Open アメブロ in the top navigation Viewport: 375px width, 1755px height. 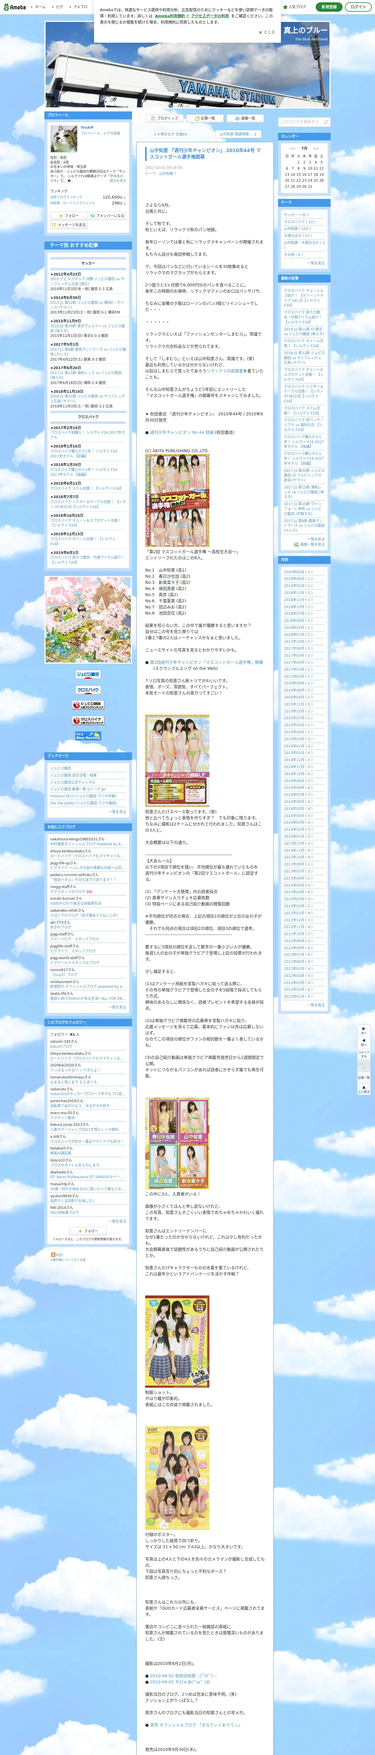pyautogui.click(x=79, y=7)
